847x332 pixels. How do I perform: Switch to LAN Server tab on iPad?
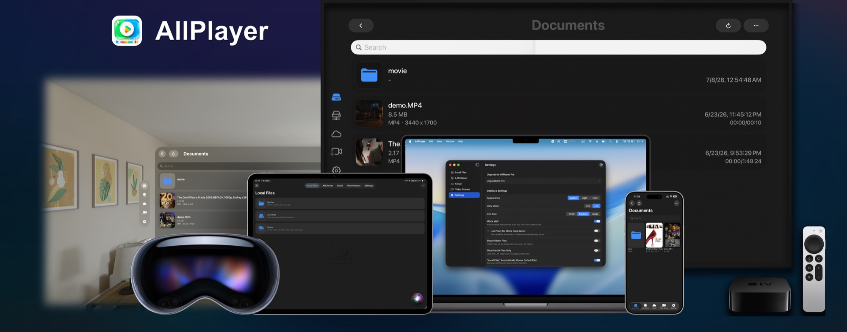327,186
